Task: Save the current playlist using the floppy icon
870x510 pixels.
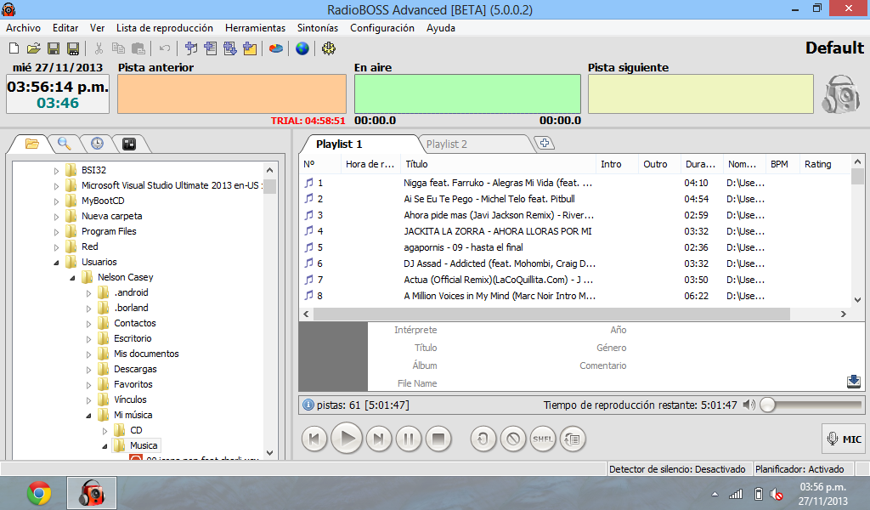Action: (x=54, y=48)
